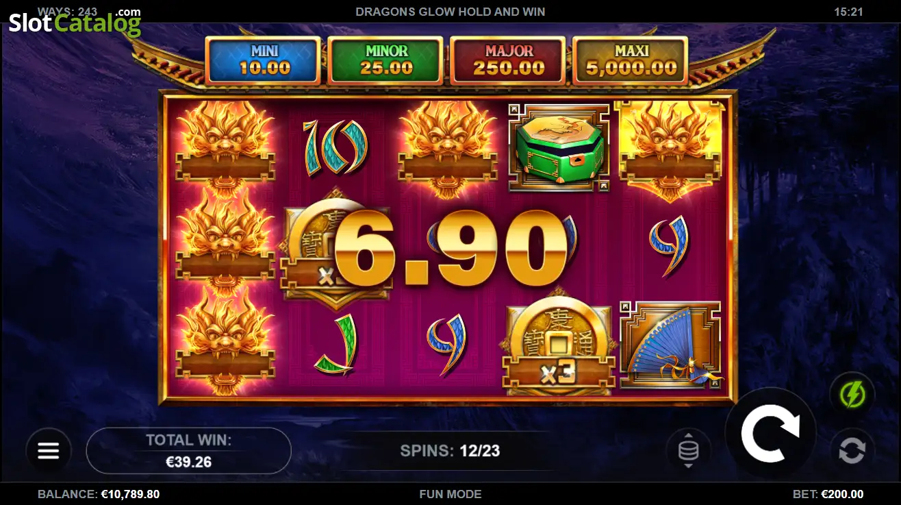Click the green J card symbol

[x=336, y=345]
